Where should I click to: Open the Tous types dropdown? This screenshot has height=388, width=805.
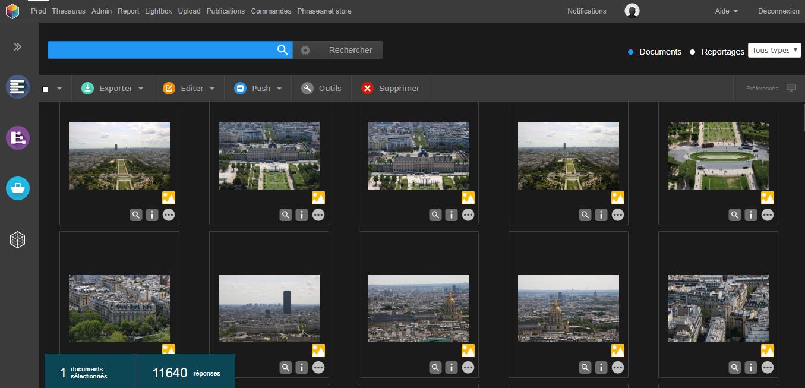tap(775, 51)
